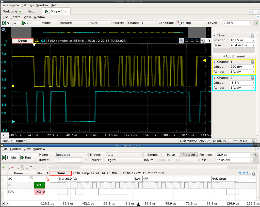Open Channel 2 settings gear
The height and width of the screenshot is (207, 260).
pyautogui.click(x=252, y=78)
